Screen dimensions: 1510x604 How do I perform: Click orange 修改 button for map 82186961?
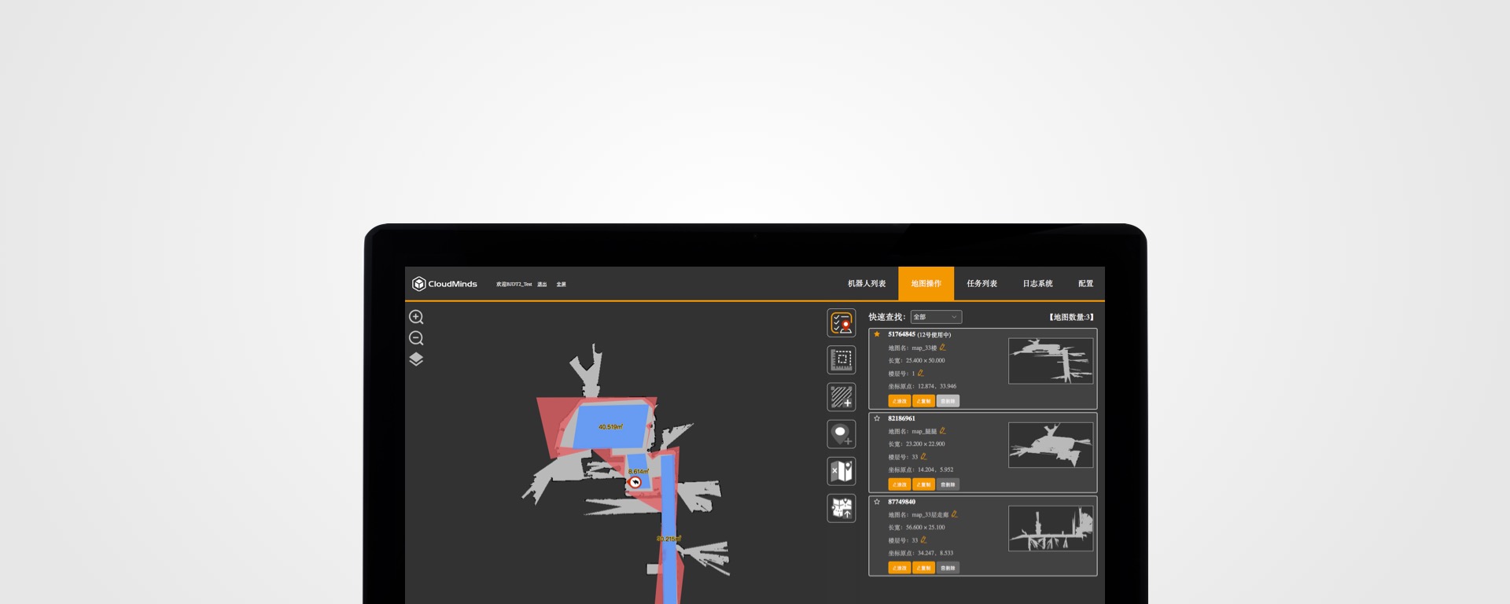coord(899,484)
